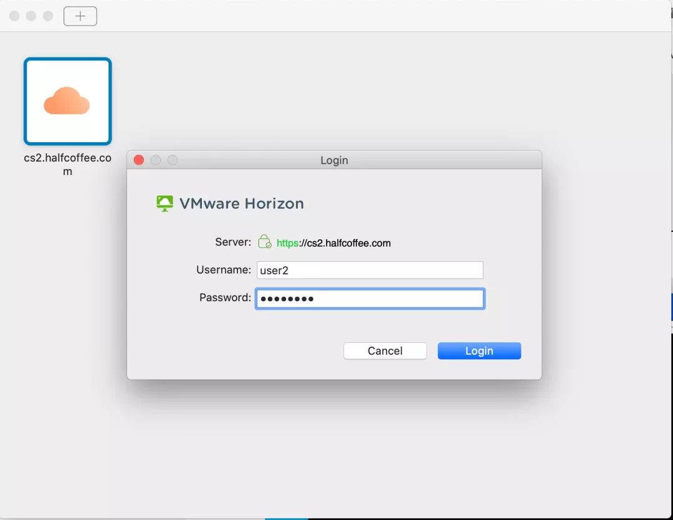Click the add server plus button
This screenshot has height=520, width=673.
[x=80, y=16]
